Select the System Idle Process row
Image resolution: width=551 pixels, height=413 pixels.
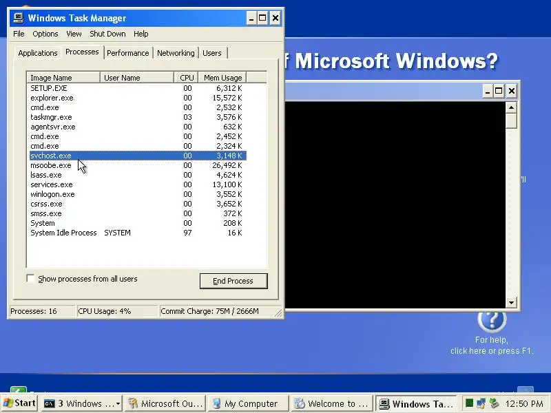pyautogui.click(x=138, y=233)
